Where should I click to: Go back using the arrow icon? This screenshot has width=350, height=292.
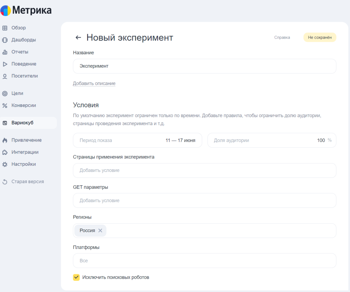(x=78, y=38)
